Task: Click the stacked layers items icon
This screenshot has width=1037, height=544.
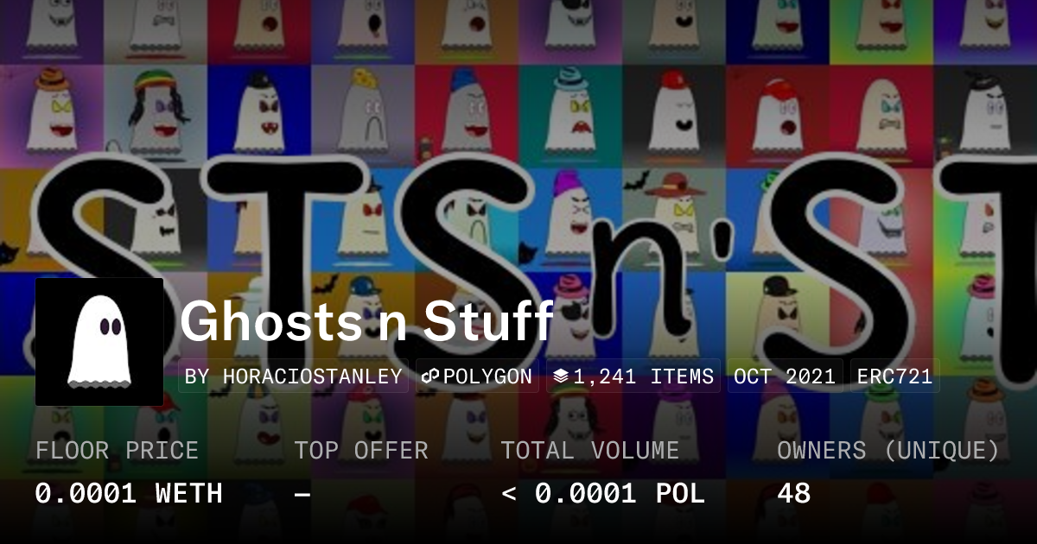Action: click(561, 376)
